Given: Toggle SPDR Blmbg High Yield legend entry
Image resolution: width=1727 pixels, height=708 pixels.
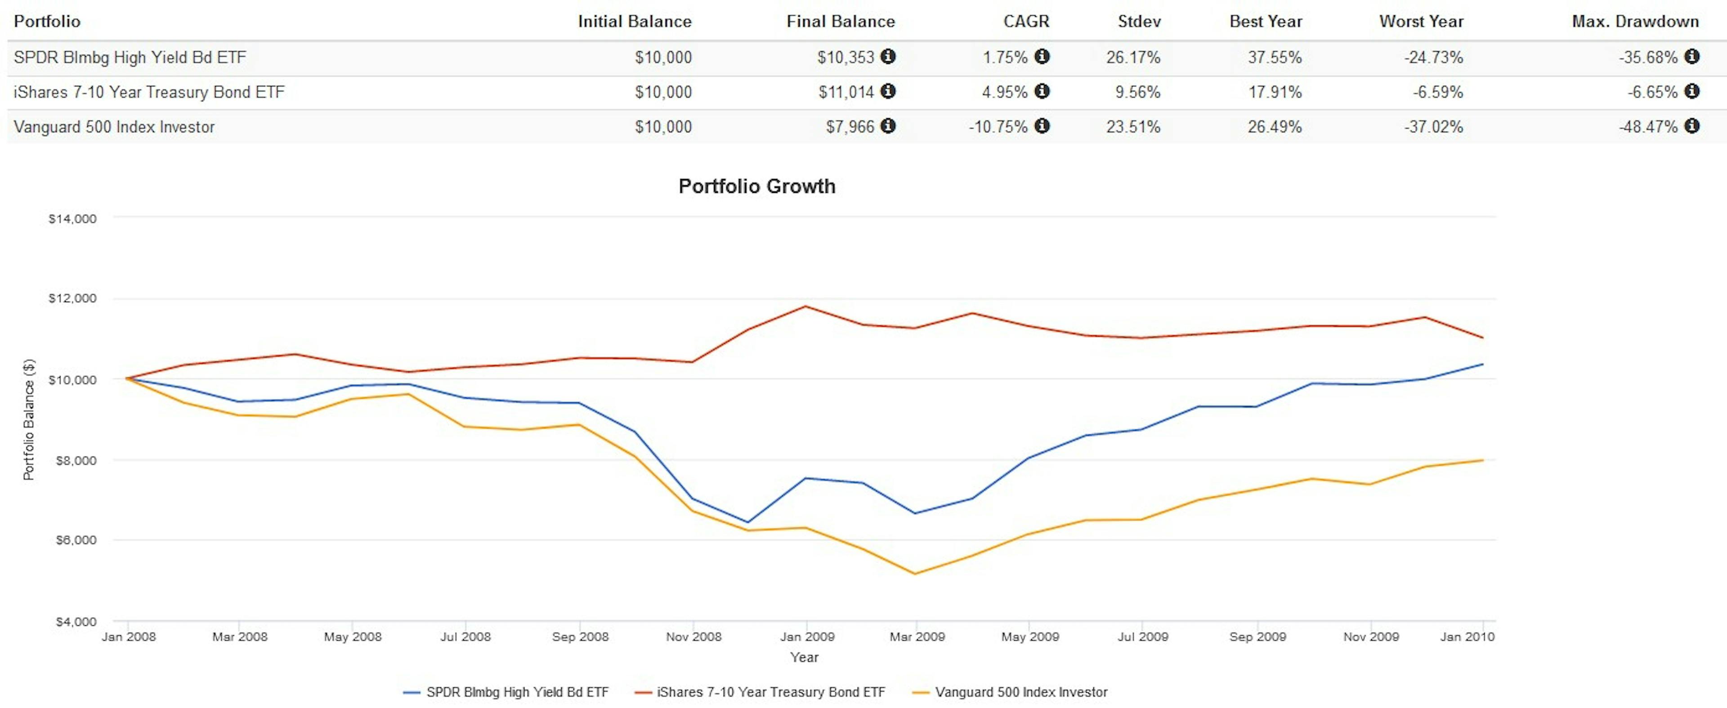Looking at the screenshot, I should click(517, 692).
